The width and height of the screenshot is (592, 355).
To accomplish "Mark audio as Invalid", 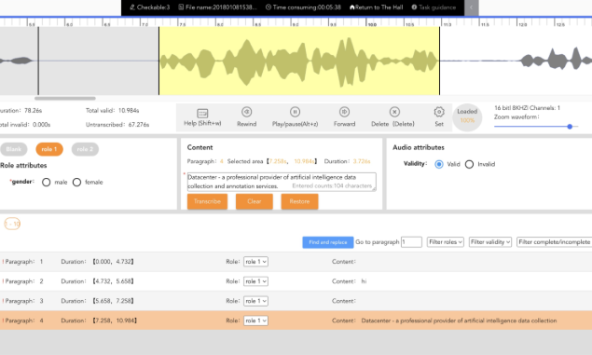I will [469, 164].
